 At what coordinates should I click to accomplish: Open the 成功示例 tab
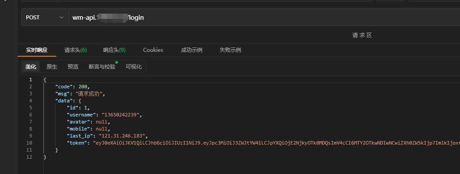tap(192, 50)
